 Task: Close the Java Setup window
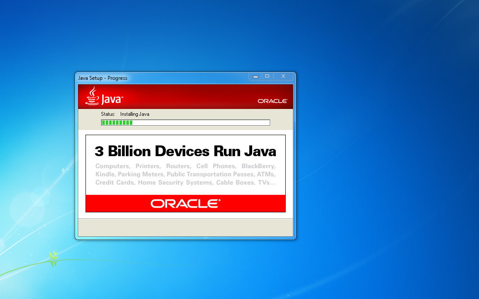[x=283, y=76]
